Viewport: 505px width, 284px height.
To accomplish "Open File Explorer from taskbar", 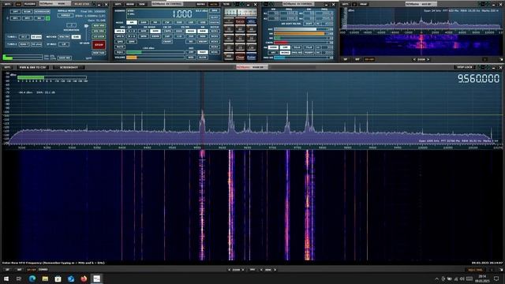I will pos(45,278).
